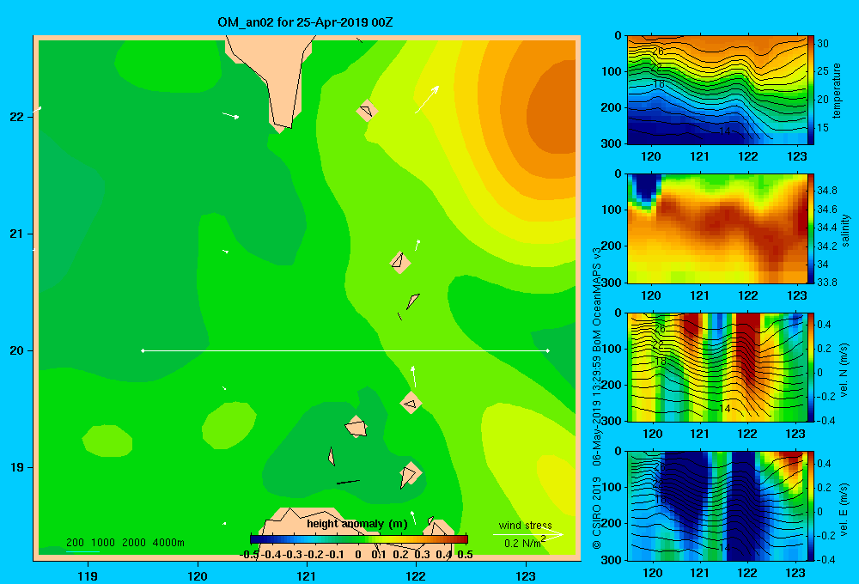
Task: Click the 'vel. E (m/s)' axis label
Action: [x=844, y=508]
